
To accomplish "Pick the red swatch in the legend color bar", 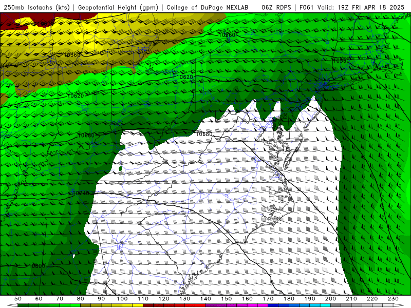I will tap(200, 305).
